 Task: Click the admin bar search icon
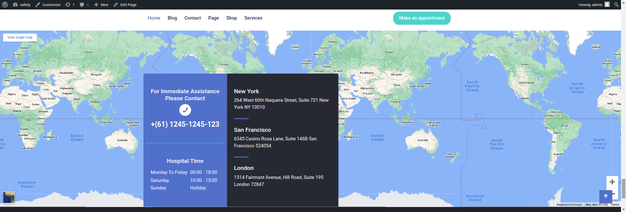616,5
